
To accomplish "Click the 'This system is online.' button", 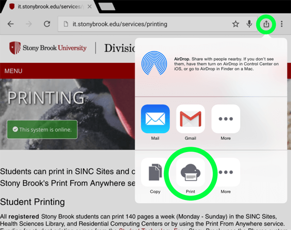I will [42, 130].
